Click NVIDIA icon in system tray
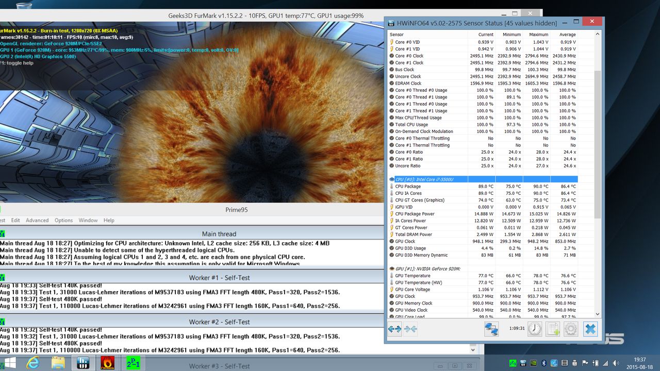The width and height of the screenshot is (660, 371). click(x=533, y=363)
